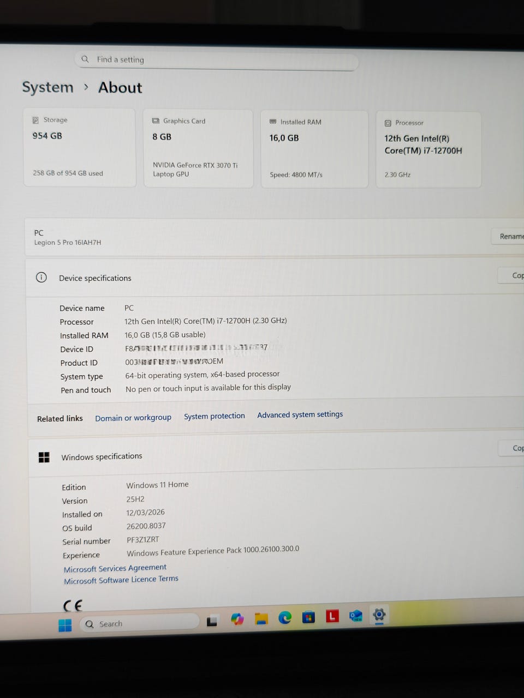The height and width of the screenshot is (698, 524).
Task: Select the Processor value in Device specifications
Action: (x=206, y=321)
